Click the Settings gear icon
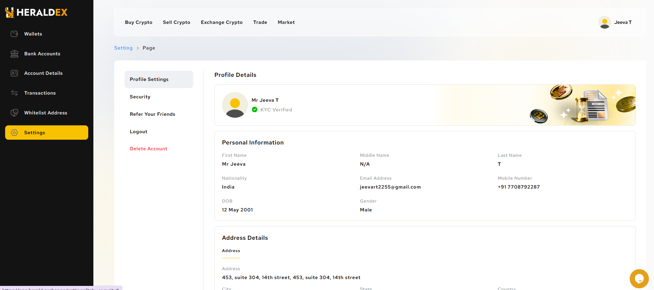 tap(14, 133)
